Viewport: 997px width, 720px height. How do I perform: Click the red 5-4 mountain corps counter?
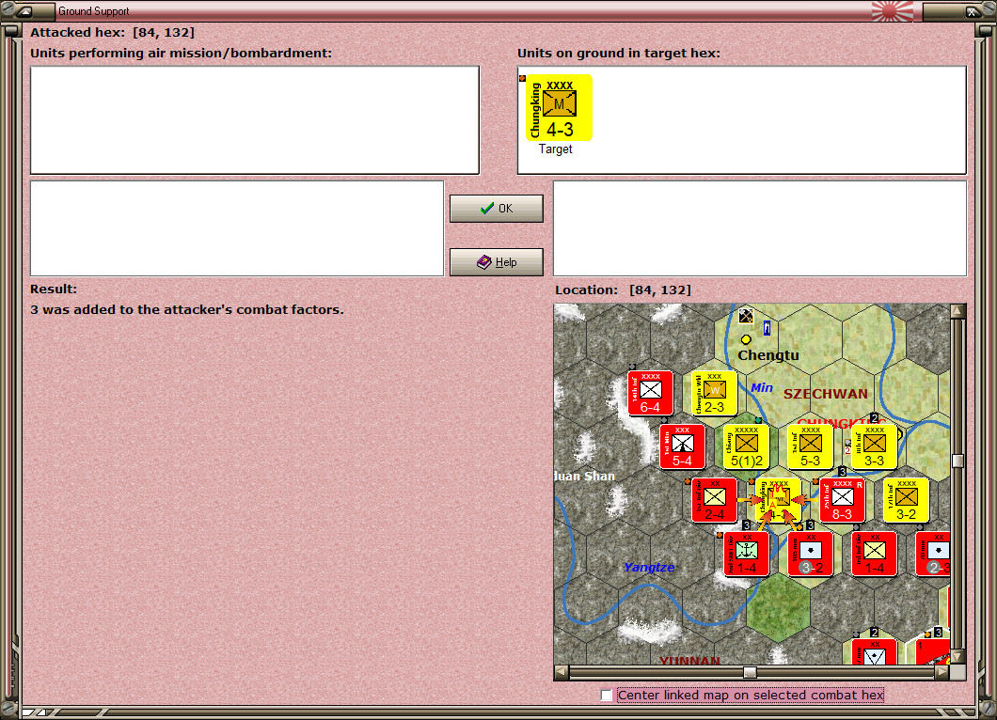[682, 446]
